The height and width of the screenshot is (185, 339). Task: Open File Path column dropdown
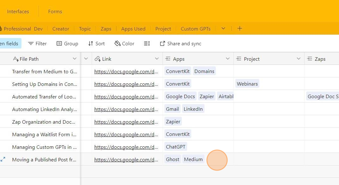click(x=75, y=59)
